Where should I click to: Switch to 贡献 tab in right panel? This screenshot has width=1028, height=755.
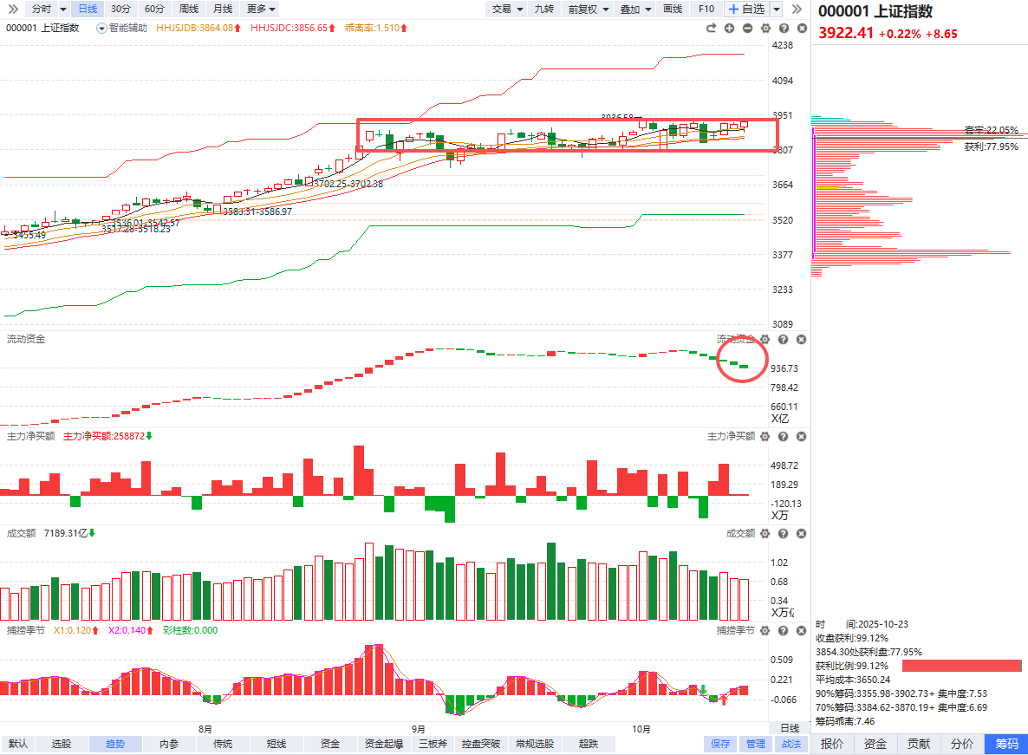point(919,744)
